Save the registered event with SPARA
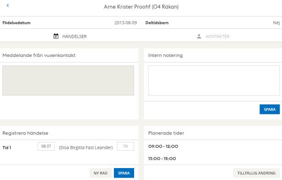Screen dimensions: 282x180 [x=124, y=173]
